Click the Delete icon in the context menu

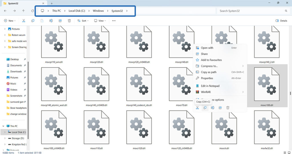pyautogui.click(x=228, y=108)
